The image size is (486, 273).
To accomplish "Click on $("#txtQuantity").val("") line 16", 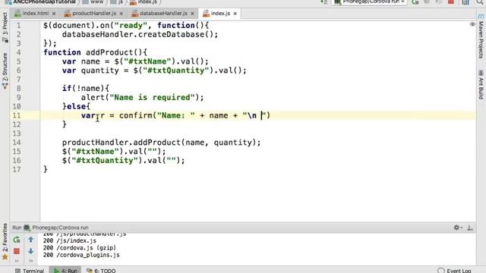I will [123, 160].
